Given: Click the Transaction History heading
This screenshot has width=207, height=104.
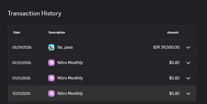Looking at the screenshot, I should tap(35, 14).
